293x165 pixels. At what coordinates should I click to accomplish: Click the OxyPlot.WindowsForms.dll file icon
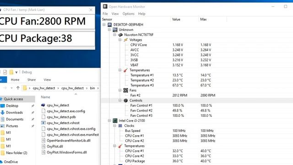pyautogui.click(x=43, y=152)
